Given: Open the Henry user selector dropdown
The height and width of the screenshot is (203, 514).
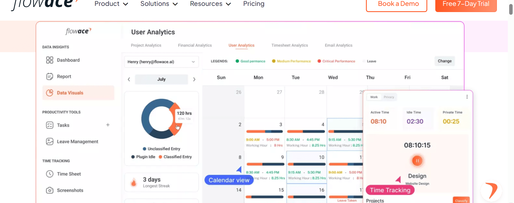Looking at the screenshot, I should pyautogui.click(x=161, y=62).
